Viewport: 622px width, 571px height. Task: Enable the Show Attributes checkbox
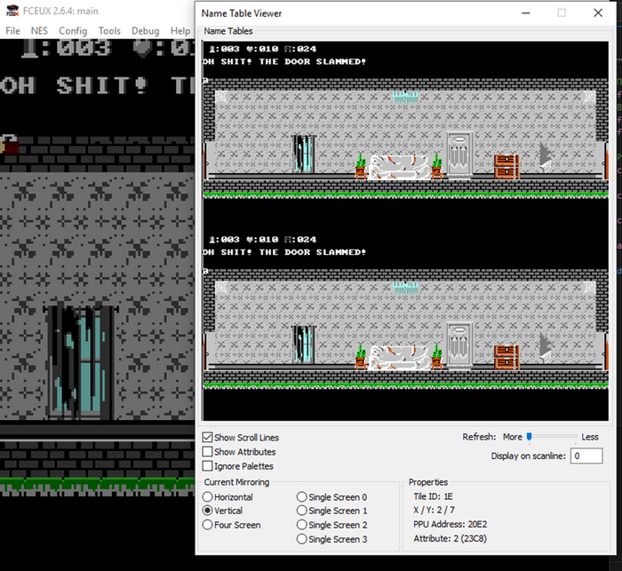click(x=207, y=452)
